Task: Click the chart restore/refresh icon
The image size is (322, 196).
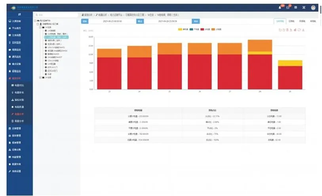Action: (x=299, y=30)
